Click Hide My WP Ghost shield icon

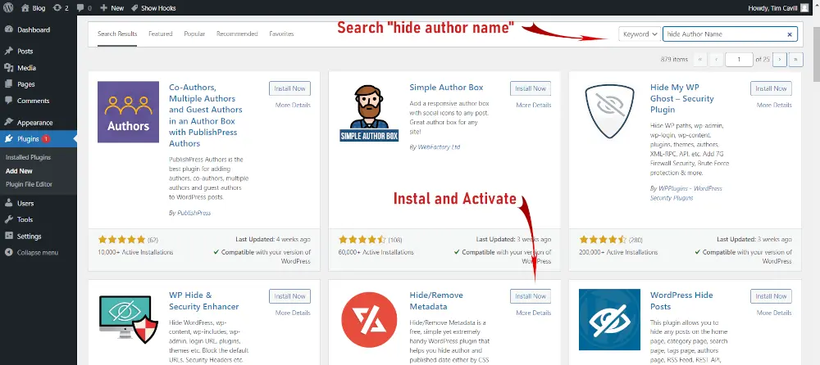pyautogui.click(x=609, y=112)
